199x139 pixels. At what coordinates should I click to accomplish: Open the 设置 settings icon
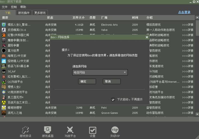[x=93, y=130]
